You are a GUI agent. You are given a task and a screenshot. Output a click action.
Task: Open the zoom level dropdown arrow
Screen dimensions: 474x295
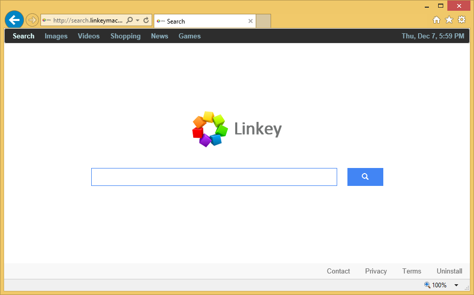[456, 285]
